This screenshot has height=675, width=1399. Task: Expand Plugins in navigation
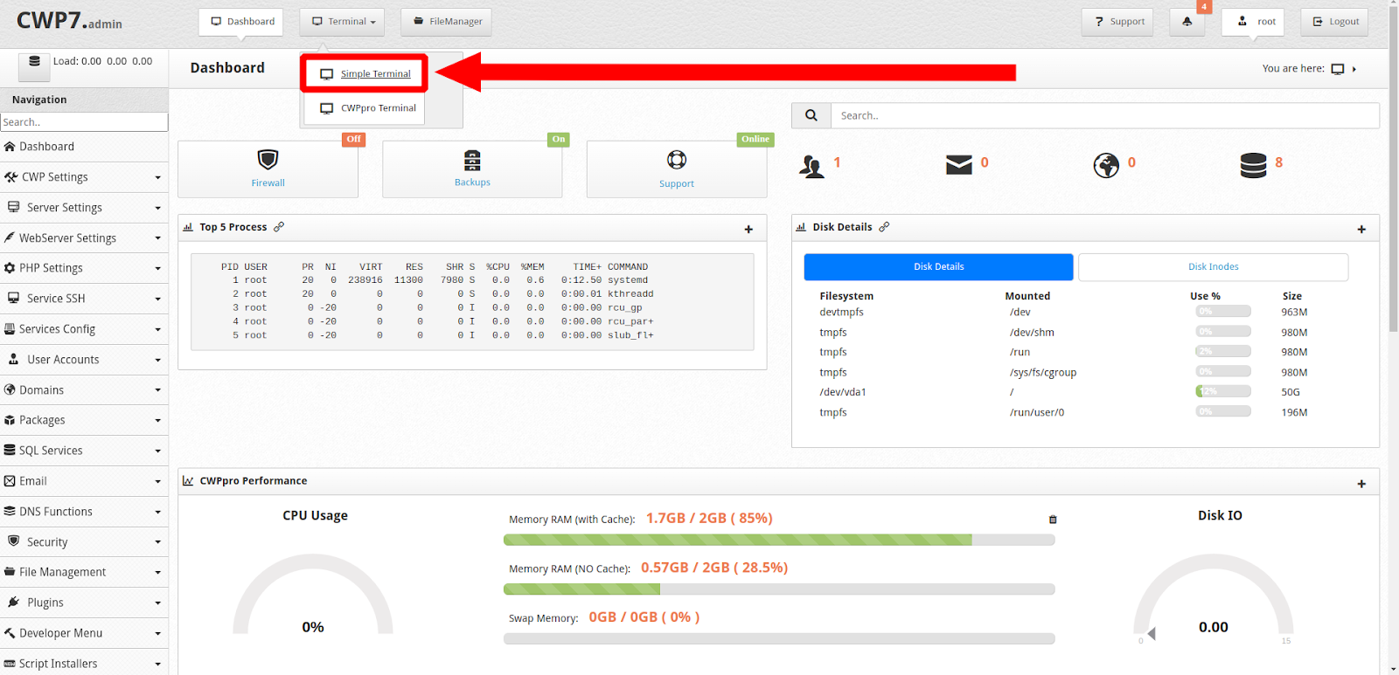pyautogui.click(x=84, y=603)
